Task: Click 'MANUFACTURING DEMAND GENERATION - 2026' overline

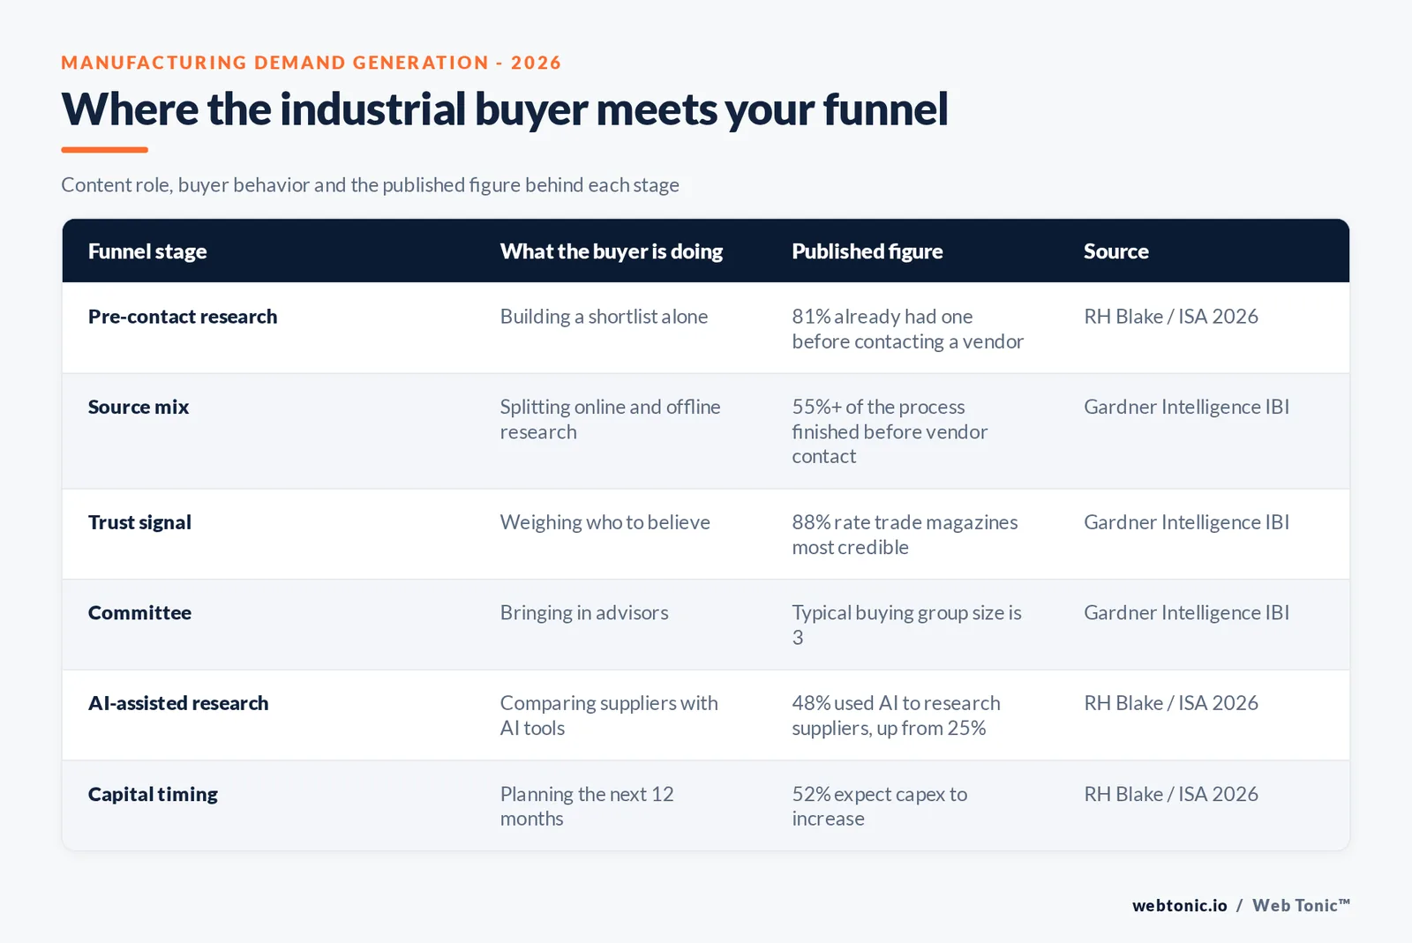Action: tap(311, 63)
